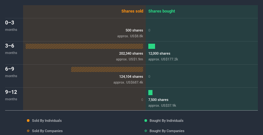Click the 500 shares value
The width and height of the screenshot is (263, 135).
pyautogui.click(x=134, y=30)
